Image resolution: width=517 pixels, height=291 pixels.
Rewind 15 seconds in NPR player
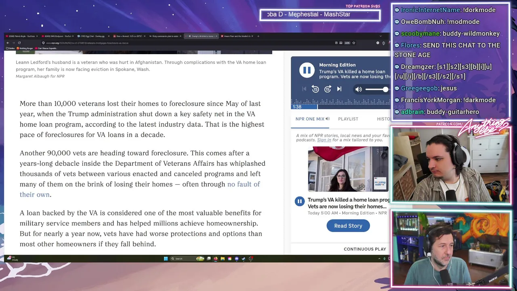[315, 89]
